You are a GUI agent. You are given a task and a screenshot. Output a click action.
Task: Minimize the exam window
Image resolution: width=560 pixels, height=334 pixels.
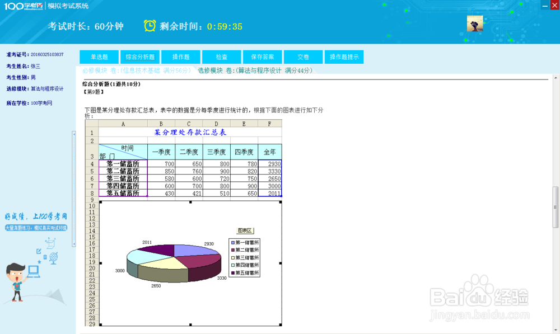tap(545, 6)
